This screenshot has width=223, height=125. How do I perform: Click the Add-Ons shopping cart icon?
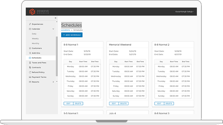[30, 53]
